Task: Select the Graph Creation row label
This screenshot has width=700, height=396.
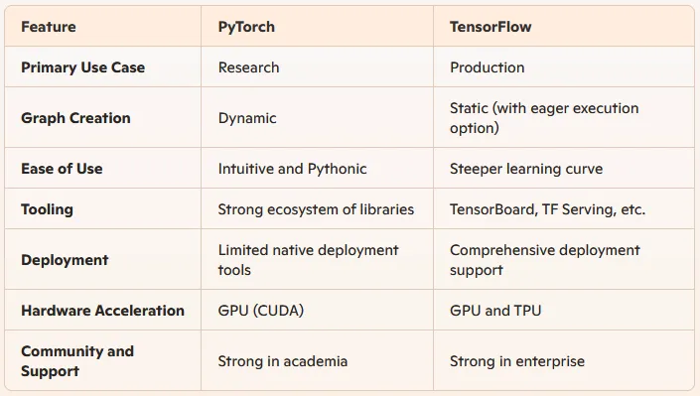Action: 75,118
